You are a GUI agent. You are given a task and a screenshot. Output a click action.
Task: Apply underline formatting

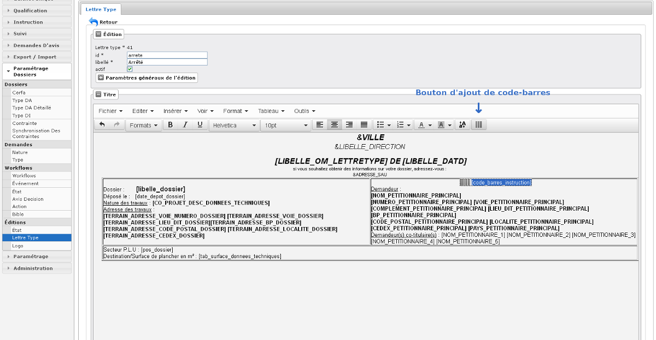(x=200, y=125)
